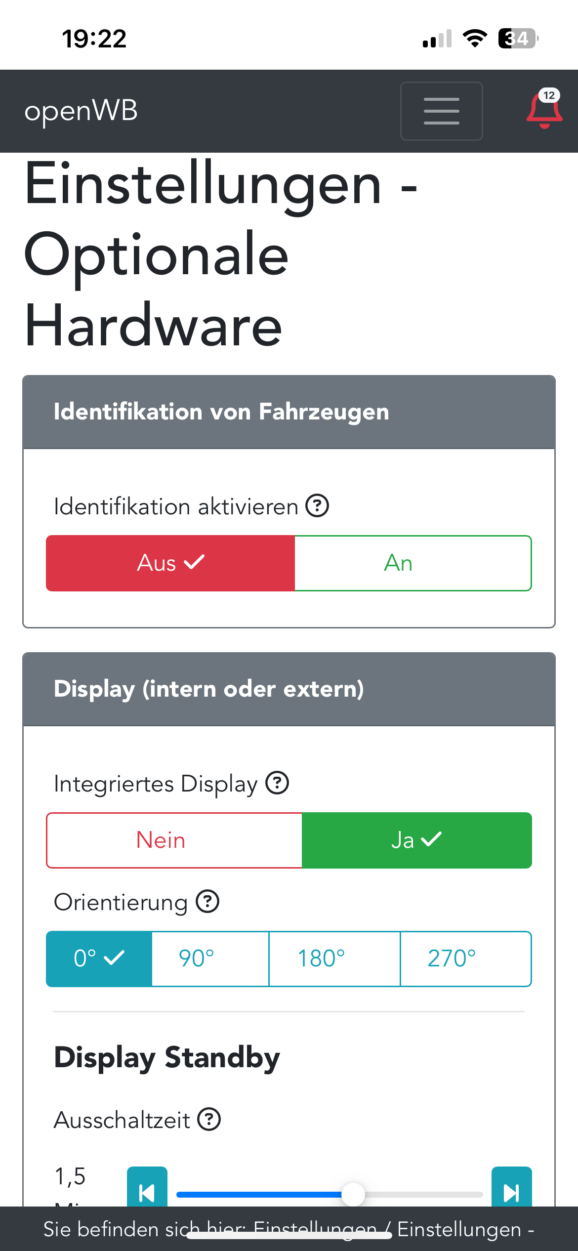The image size is (578, 1251).
Task: Collapse the Identifikation von Fahrzeugen card header
Action: 289,412
